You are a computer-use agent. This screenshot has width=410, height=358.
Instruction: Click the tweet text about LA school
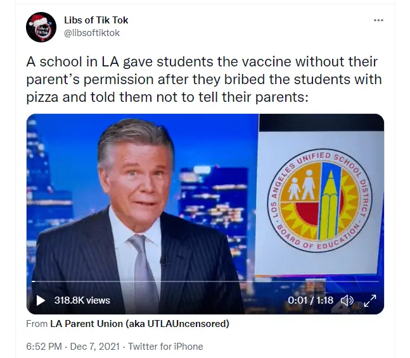pos(204,79)
